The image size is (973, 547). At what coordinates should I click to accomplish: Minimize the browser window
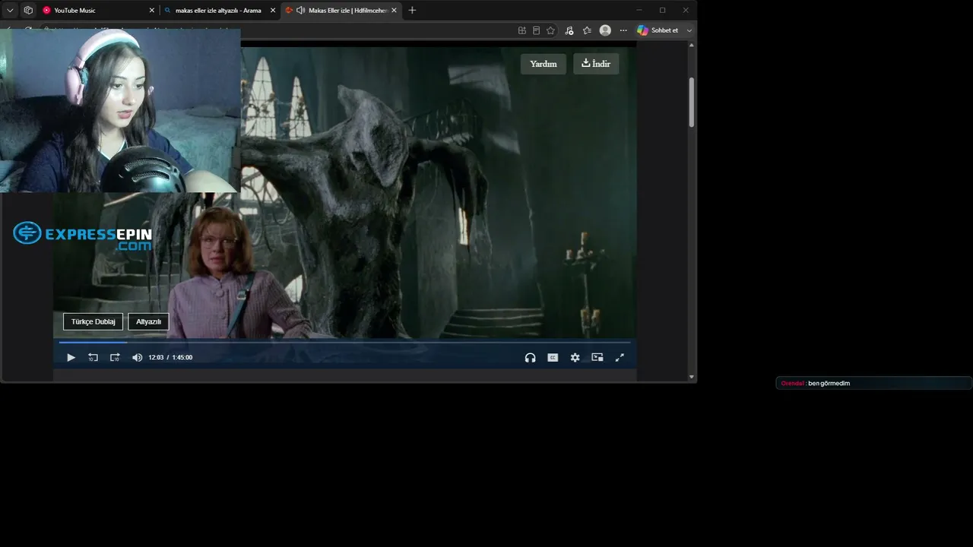tap(639, 11)
